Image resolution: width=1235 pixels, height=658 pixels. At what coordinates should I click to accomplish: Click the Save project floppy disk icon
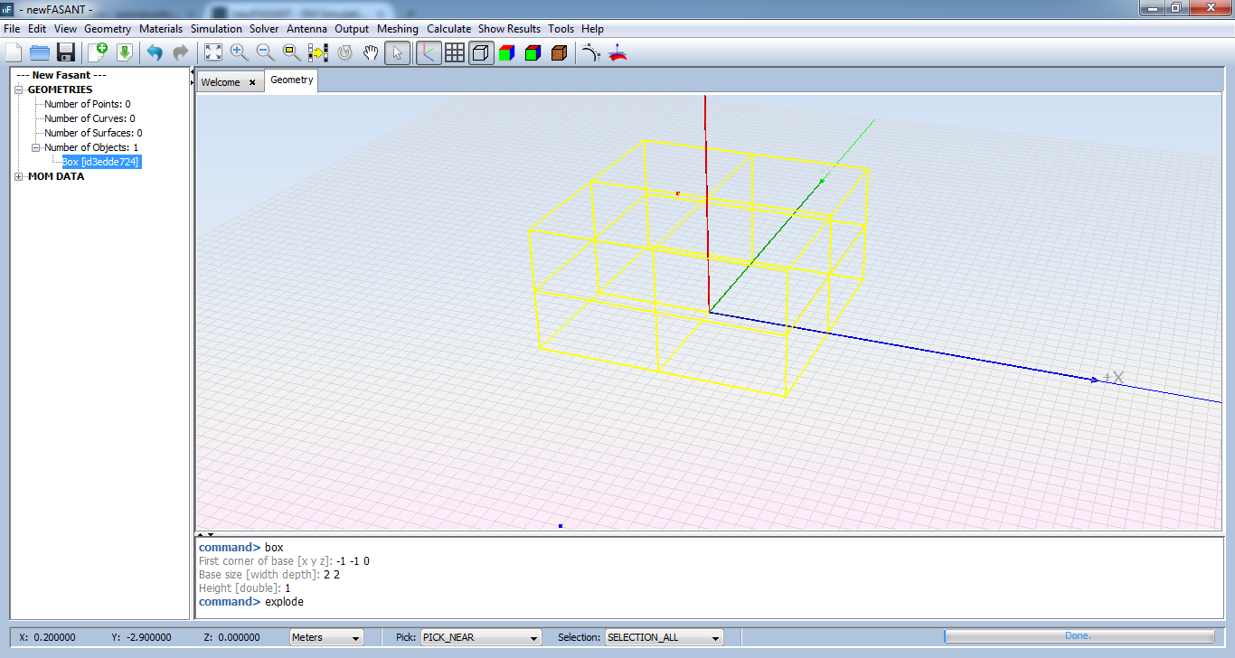coord(65,52)
